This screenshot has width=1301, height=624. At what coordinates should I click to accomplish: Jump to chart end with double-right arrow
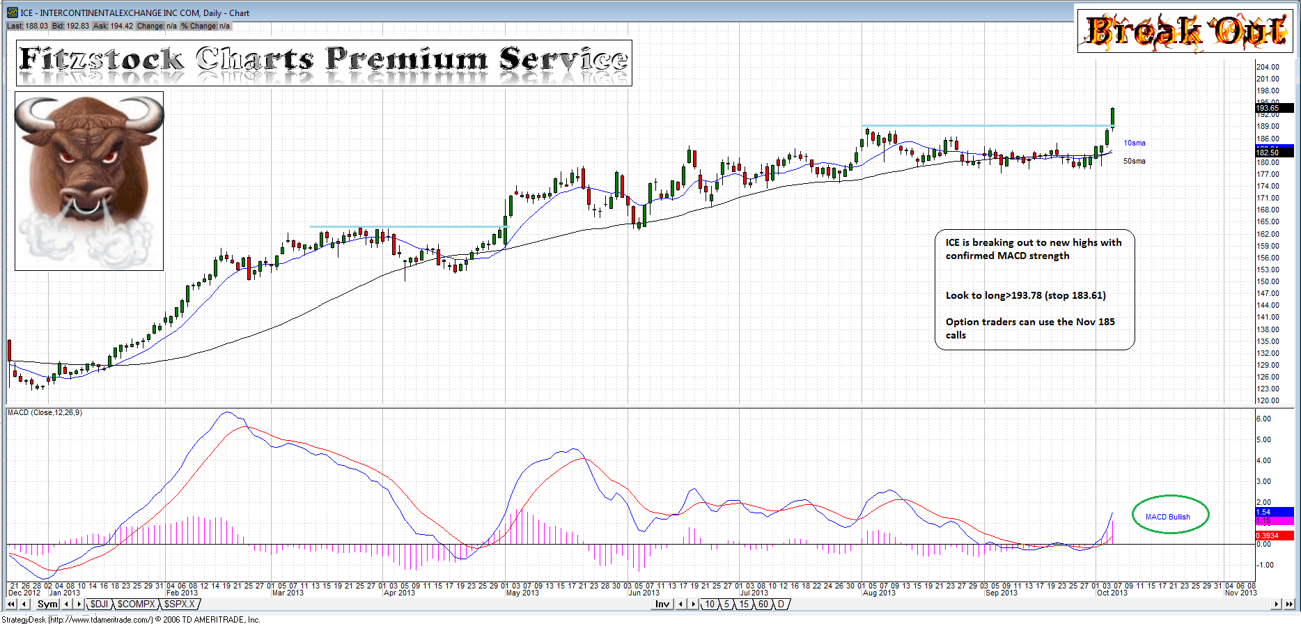[x=1289, y=604]
